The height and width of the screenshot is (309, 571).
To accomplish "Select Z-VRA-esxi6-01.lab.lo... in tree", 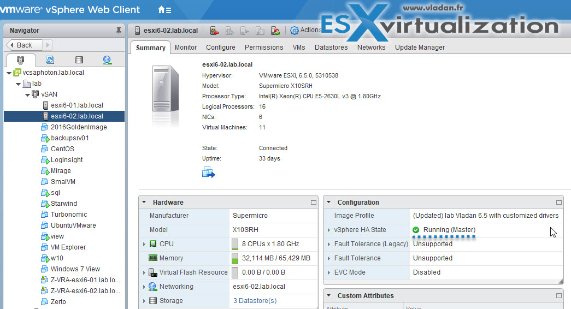I will pos(85,280).
